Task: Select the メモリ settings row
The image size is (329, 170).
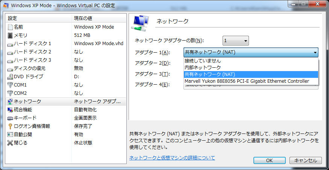Action: point(66,35)
